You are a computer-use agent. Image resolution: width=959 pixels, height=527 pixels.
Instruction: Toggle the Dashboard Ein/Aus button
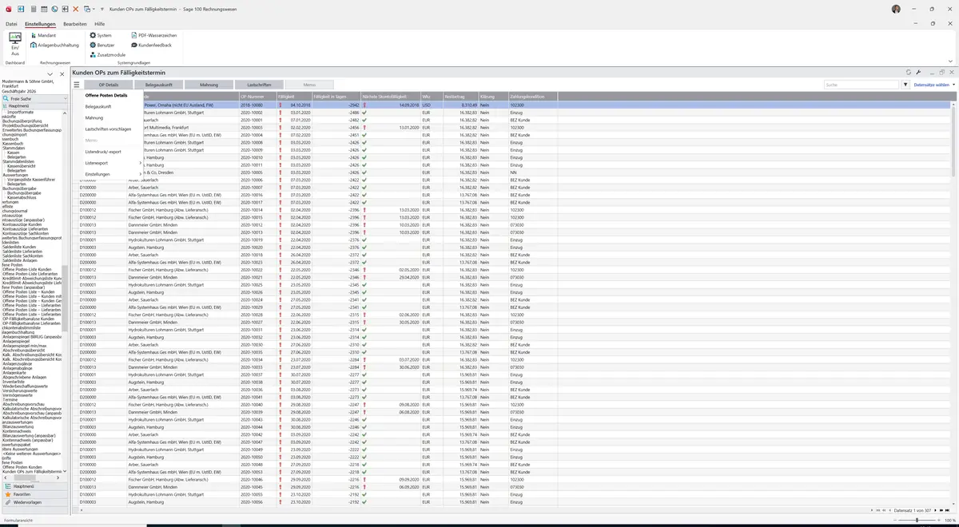click(x=14, y=44)
